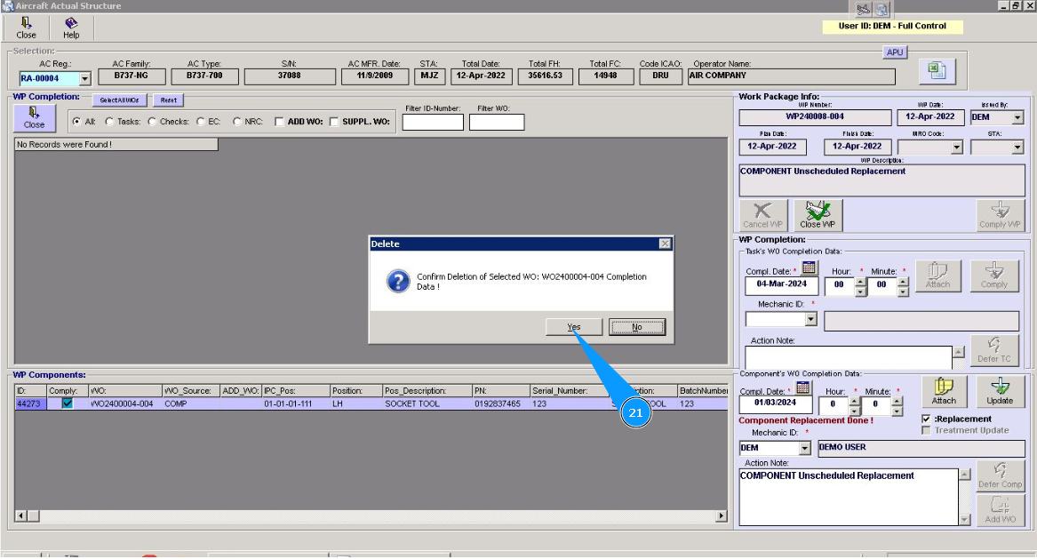Screen dimensions: 1037x559
Task: Click task Compl. Date field 04-Mar-2024
Action: coord(781,284)
